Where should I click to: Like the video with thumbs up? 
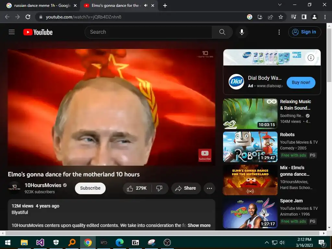pyautogui.click(x=137, y=188)
